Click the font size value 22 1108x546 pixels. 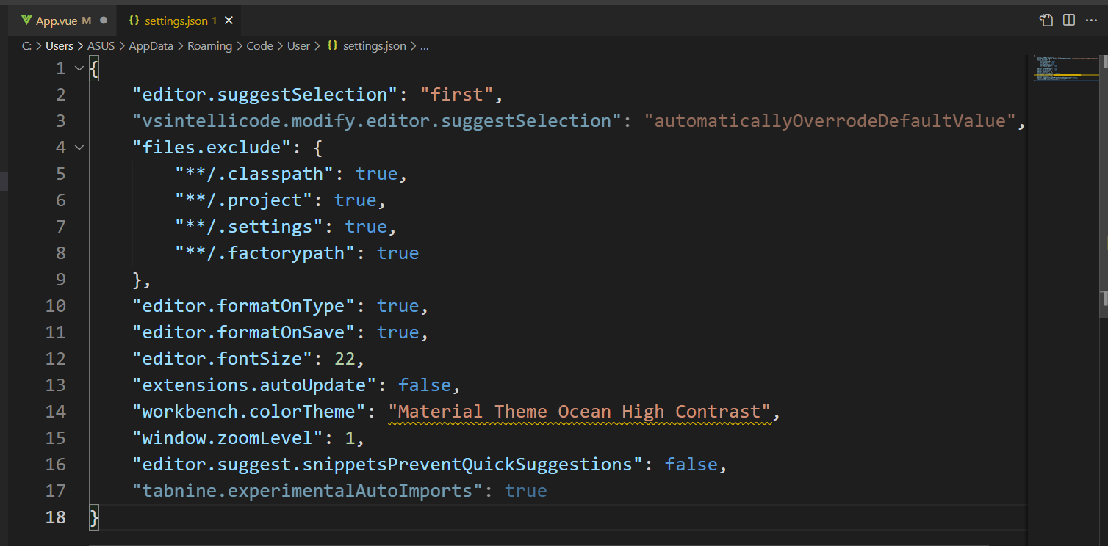point(345,359)
